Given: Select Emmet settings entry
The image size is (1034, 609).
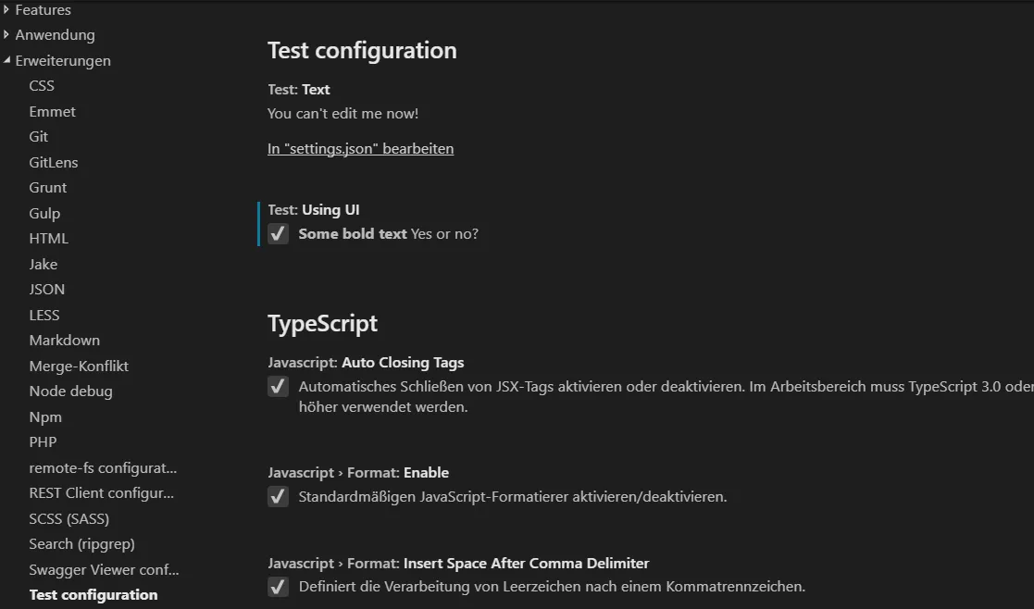Looking at the screenshot, I should pyautogui.click(x=52, y=112).
